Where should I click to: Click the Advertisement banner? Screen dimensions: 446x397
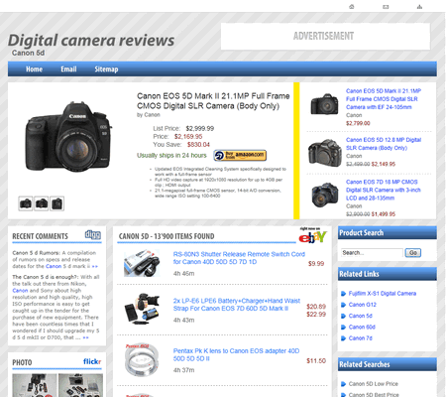pyautogui.click(x=325, y=37)
